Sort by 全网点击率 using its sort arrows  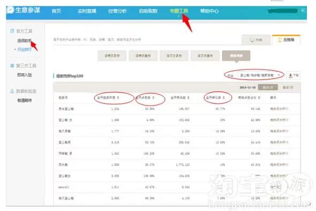[153, 98]
